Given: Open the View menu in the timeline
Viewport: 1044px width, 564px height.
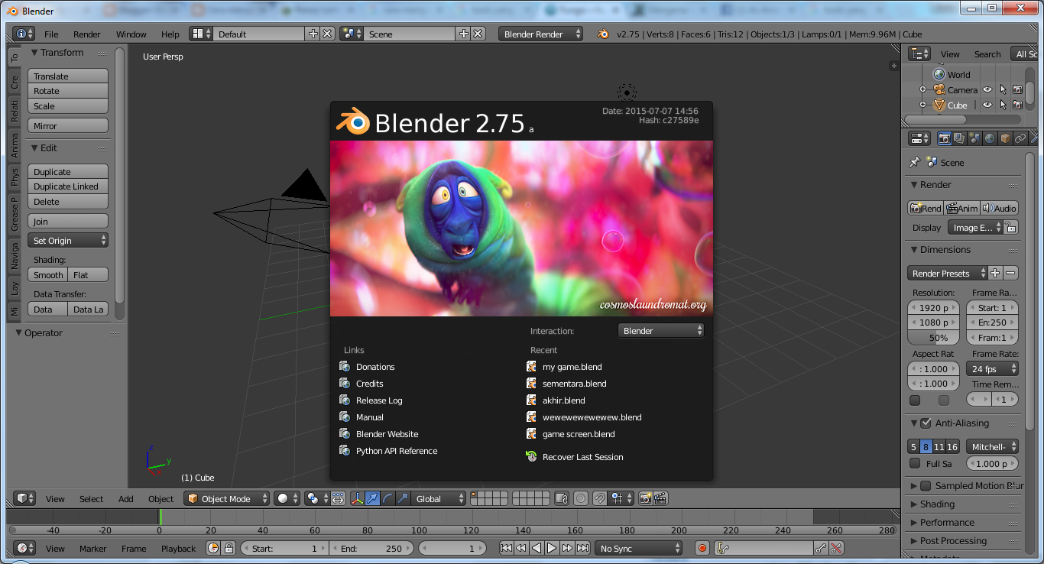Looking at the screenshot, I should [x=54, y=548].
